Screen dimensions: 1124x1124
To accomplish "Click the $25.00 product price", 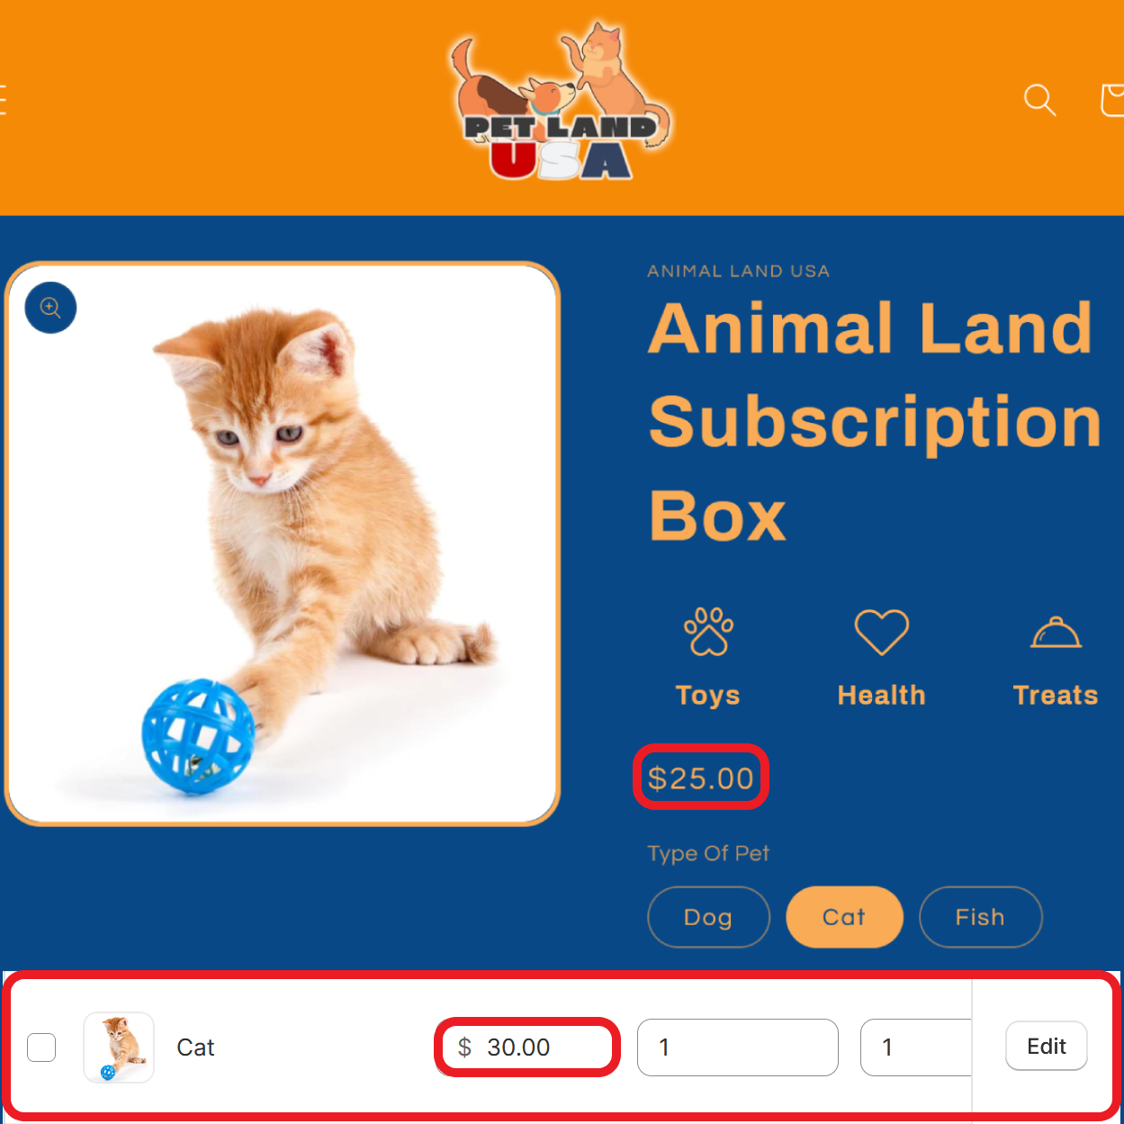I will coord(701,778).
